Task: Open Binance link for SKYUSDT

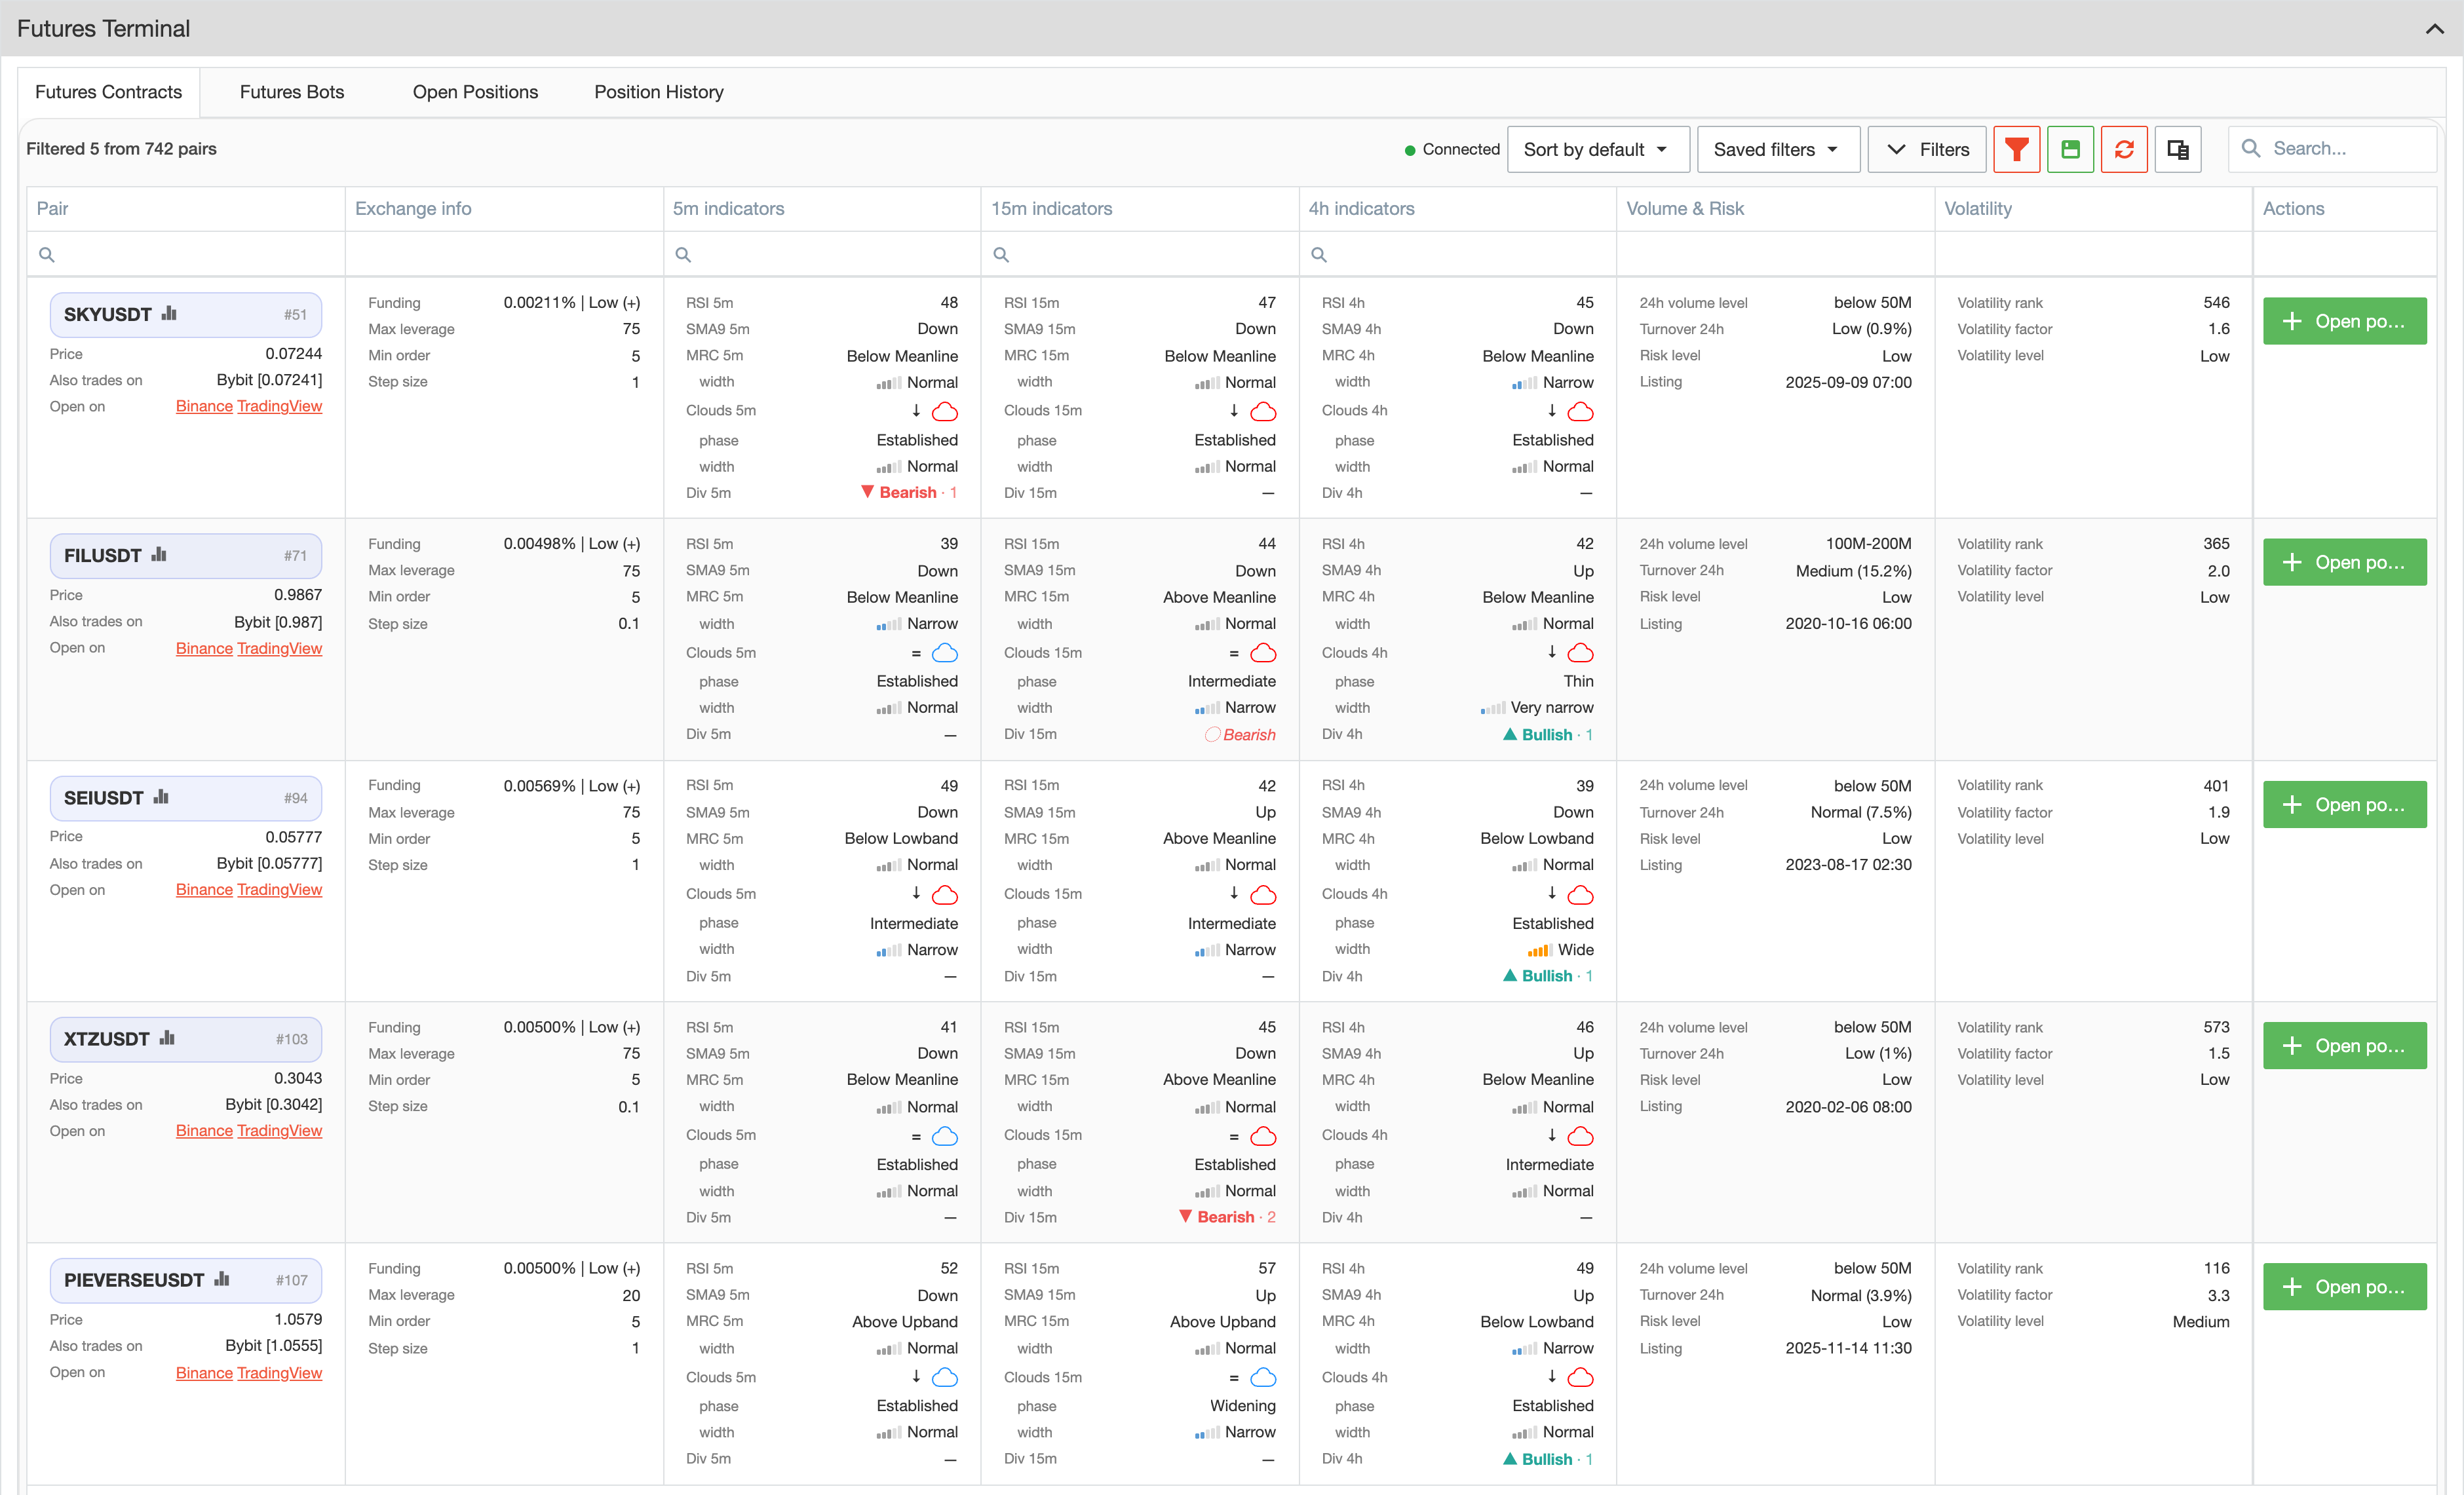Action: coord(204,406)
